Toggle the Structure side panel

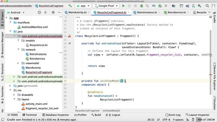click(2, 72)
